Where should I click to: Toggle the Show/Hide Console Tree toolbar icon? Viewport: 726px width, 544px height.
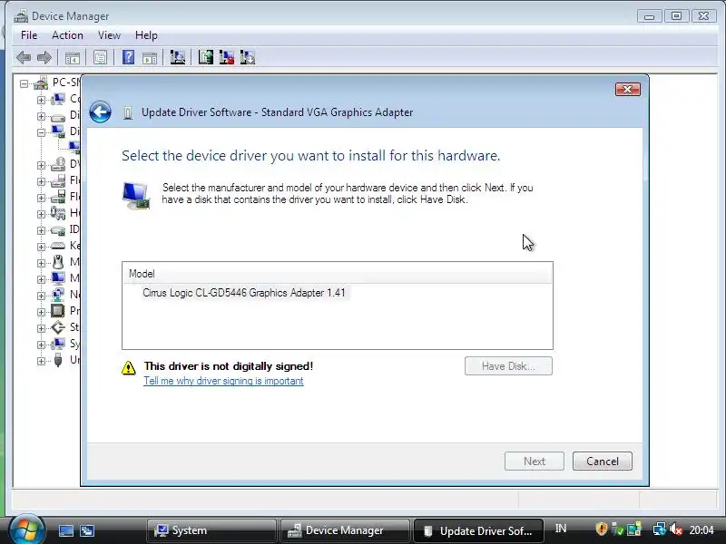click(x=72, y=58)
